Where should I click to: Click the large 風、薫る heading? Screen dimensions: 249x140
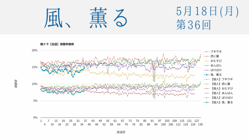pyautogui.click(x=86, y=18)
